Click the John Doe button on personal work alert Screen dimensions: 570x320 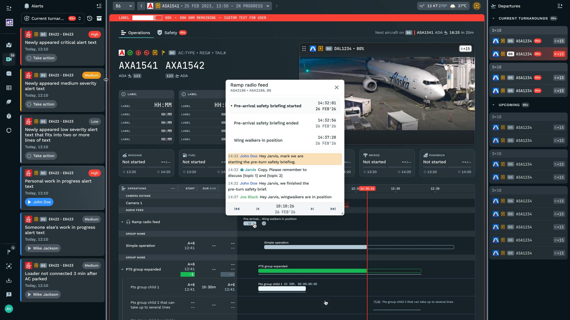[39, 202]
